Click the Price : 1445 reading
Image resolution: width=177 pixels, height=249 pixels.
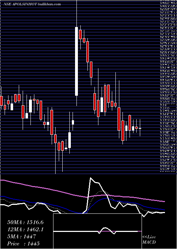click(23, 244)
